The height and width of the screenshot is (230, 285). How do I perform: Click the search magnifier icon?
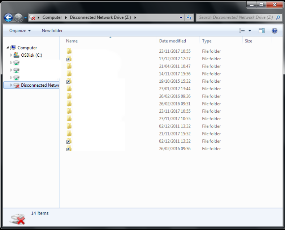[x=278, y=17]
